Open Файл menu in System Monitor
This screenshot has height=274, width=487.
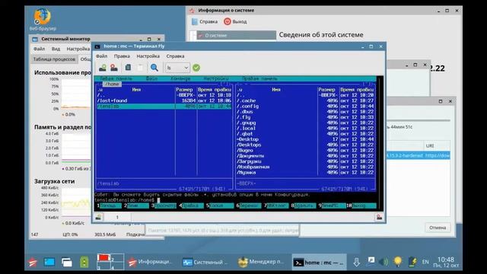pos(39,49)
